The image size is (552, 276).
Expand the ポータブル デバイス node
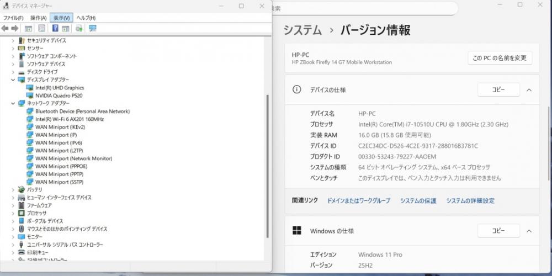tap(13, 221)
